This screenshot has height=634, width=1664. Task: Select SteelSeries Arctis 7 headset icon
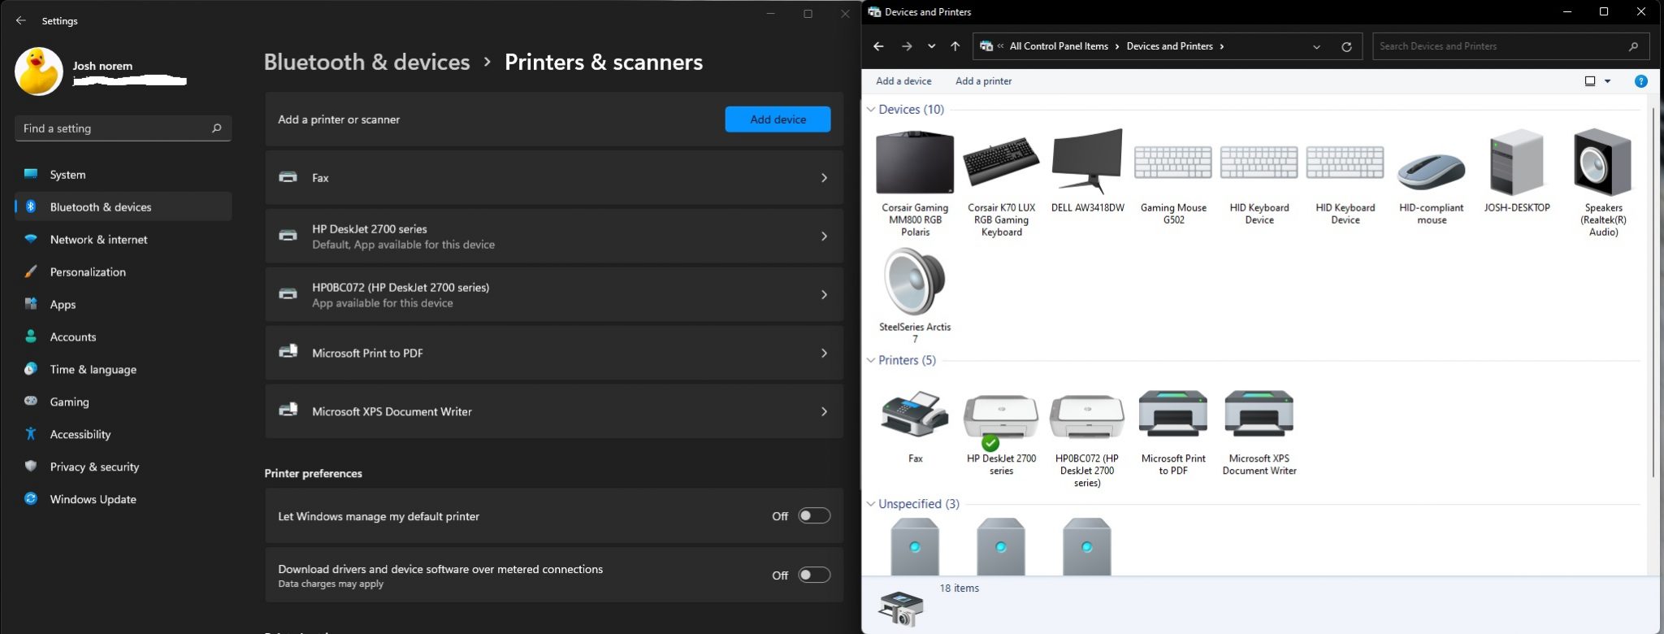coord(915,282)
